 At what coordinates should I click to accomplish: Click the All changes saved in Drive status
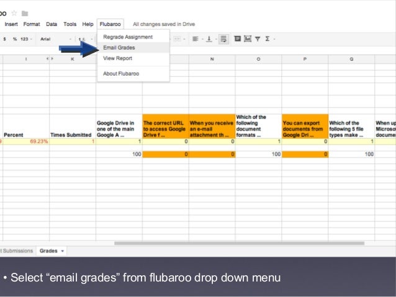(164, 24)
